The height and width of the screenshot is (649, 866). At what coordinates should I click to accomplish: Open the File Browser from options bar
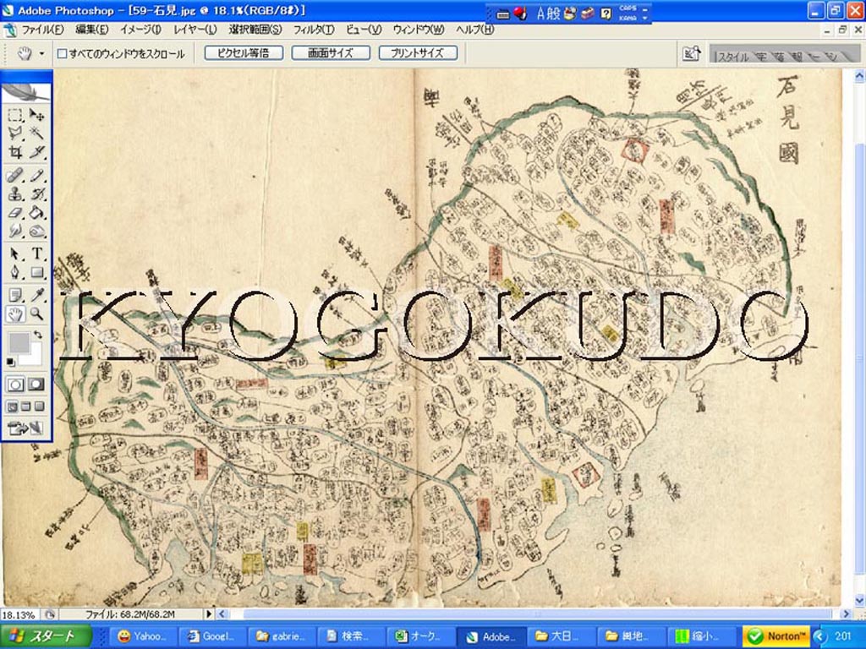(691, 53)
